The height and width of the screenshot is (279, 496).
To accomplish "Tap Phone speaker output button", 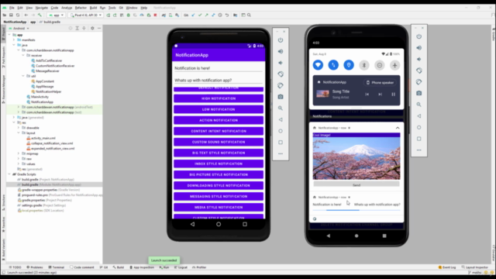I will 380,83.
